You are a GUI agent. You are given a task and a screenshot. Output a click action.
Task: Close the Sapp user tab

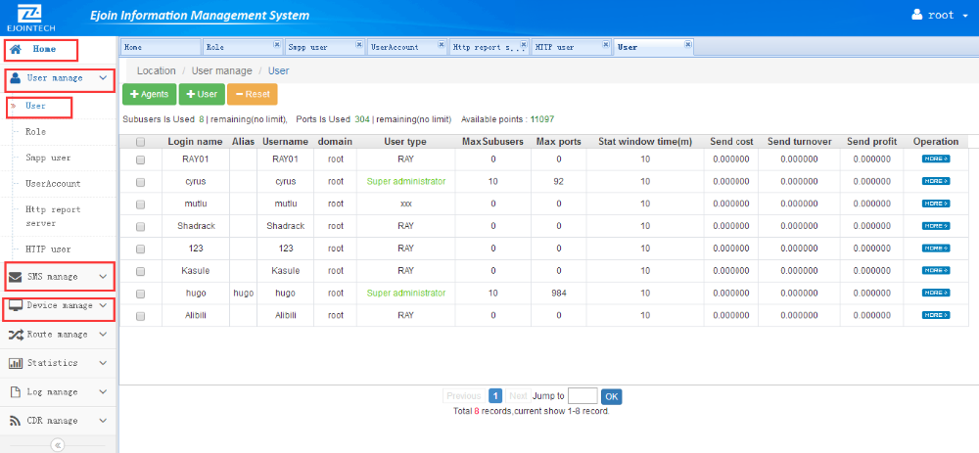tap(358, 44)
